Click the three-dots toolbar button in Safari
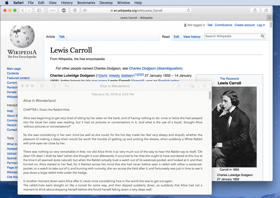Image resolution: width=280 pixels, height=198 pixels. [x=52, y=10]
